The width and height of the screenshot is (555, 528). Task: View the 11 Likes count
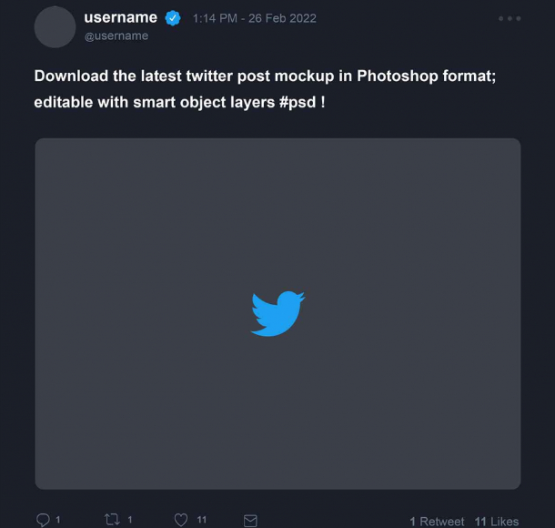[497, 522]
